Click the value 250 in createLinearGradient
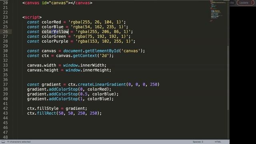Image resolution: width=256 pixels, height=144 pixels. click(154, 84)
